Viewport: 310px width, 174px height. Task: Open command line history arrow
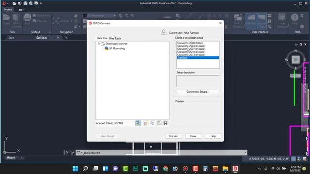tap(246, 153)
